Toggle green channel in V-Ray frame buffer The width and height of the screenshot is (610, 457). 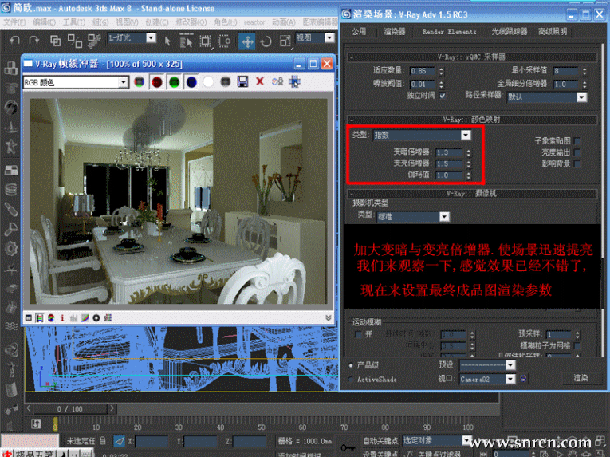[175, 82]
